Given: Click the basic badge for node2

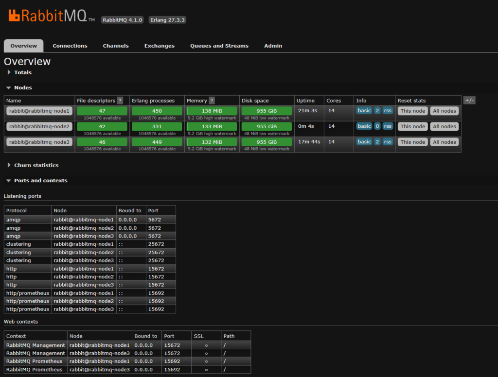Looking at the screenshot, I should (x=364, y=126).
